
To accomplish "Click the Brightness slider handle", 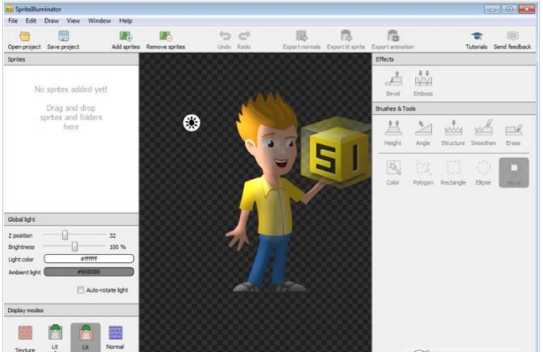I will coord(74,247).
